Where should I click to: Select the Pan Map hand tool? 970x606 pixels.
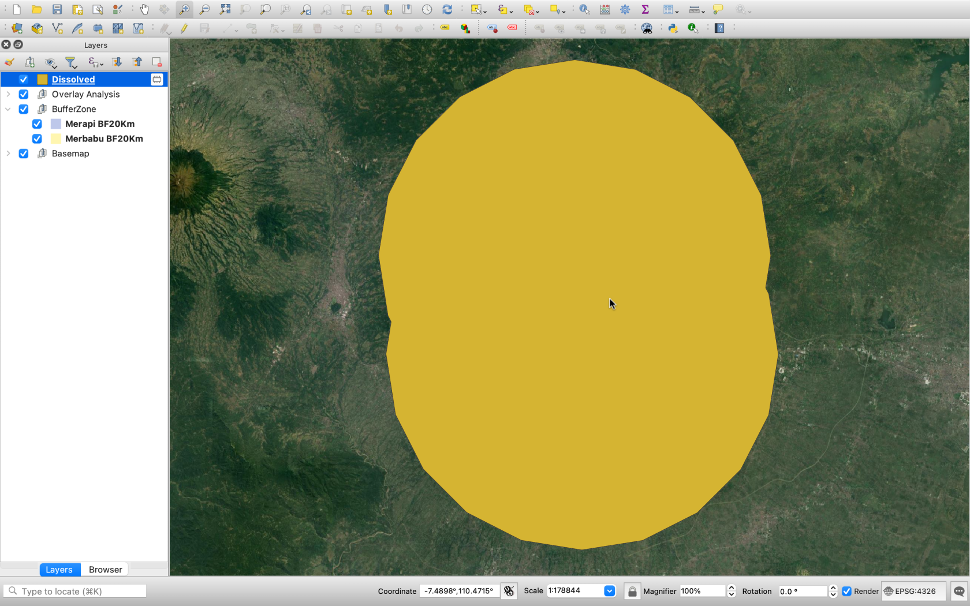tap(144, 9)
